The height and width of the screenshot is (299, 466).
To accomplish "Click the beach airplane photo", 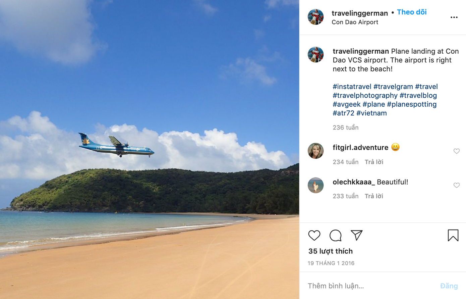I will (150, 149).
